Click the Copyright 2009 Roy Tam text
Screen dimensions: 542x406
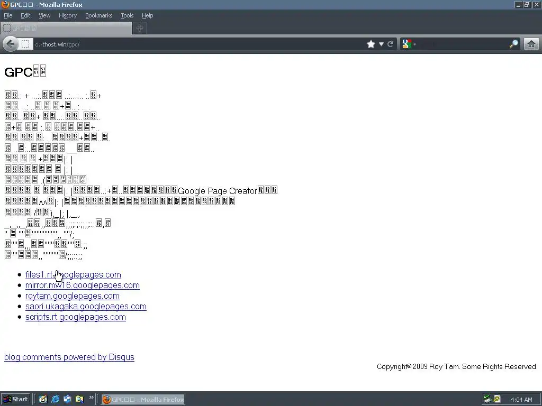(457, 367)
